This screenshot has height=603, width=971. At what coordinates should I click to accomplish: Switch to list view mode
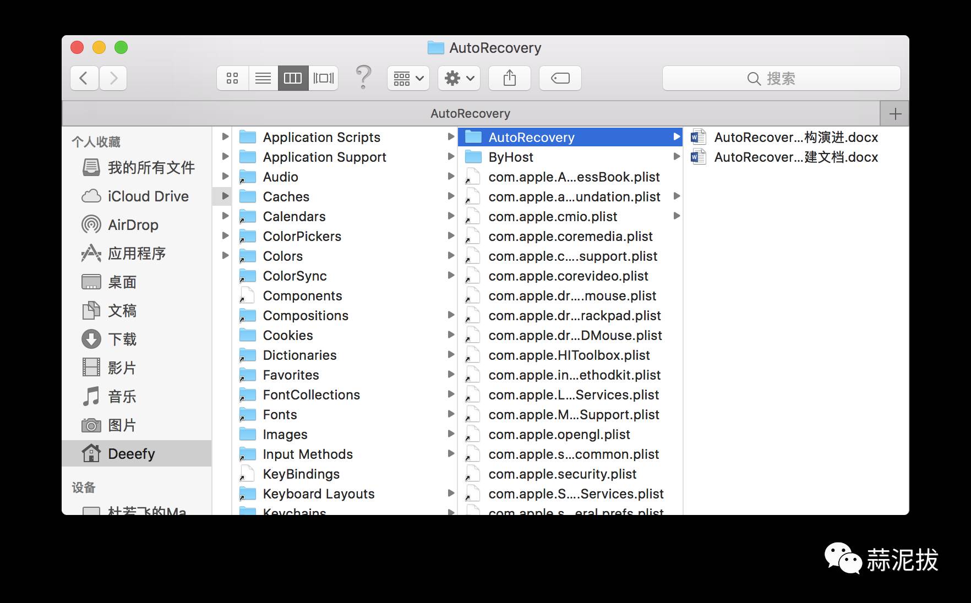pos(263,78)
